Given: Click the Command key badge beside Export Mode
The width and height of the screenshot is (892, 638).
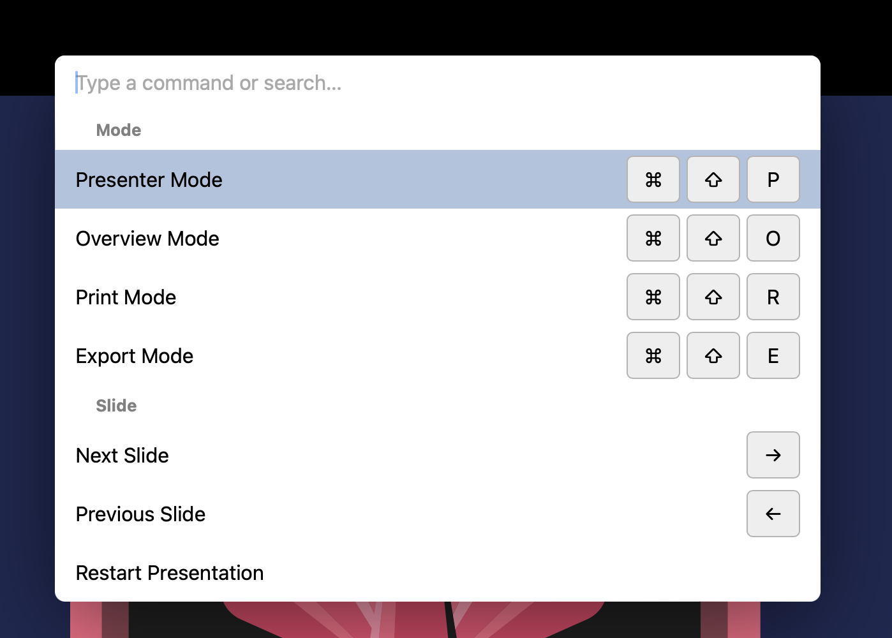Looking at the screenshot, I should pos(653,355).
